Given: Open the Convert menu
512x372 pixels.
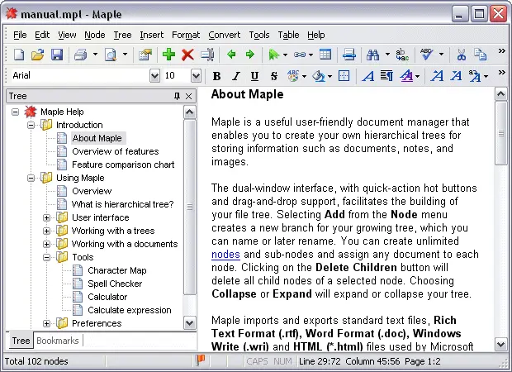Looking at the screenshot, I should (x=224, y=35).
